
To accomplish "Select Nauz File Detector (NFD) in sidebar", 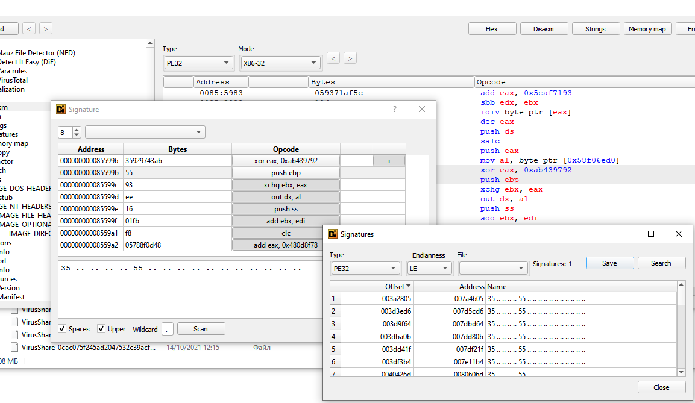I will [x=38, y=52].
